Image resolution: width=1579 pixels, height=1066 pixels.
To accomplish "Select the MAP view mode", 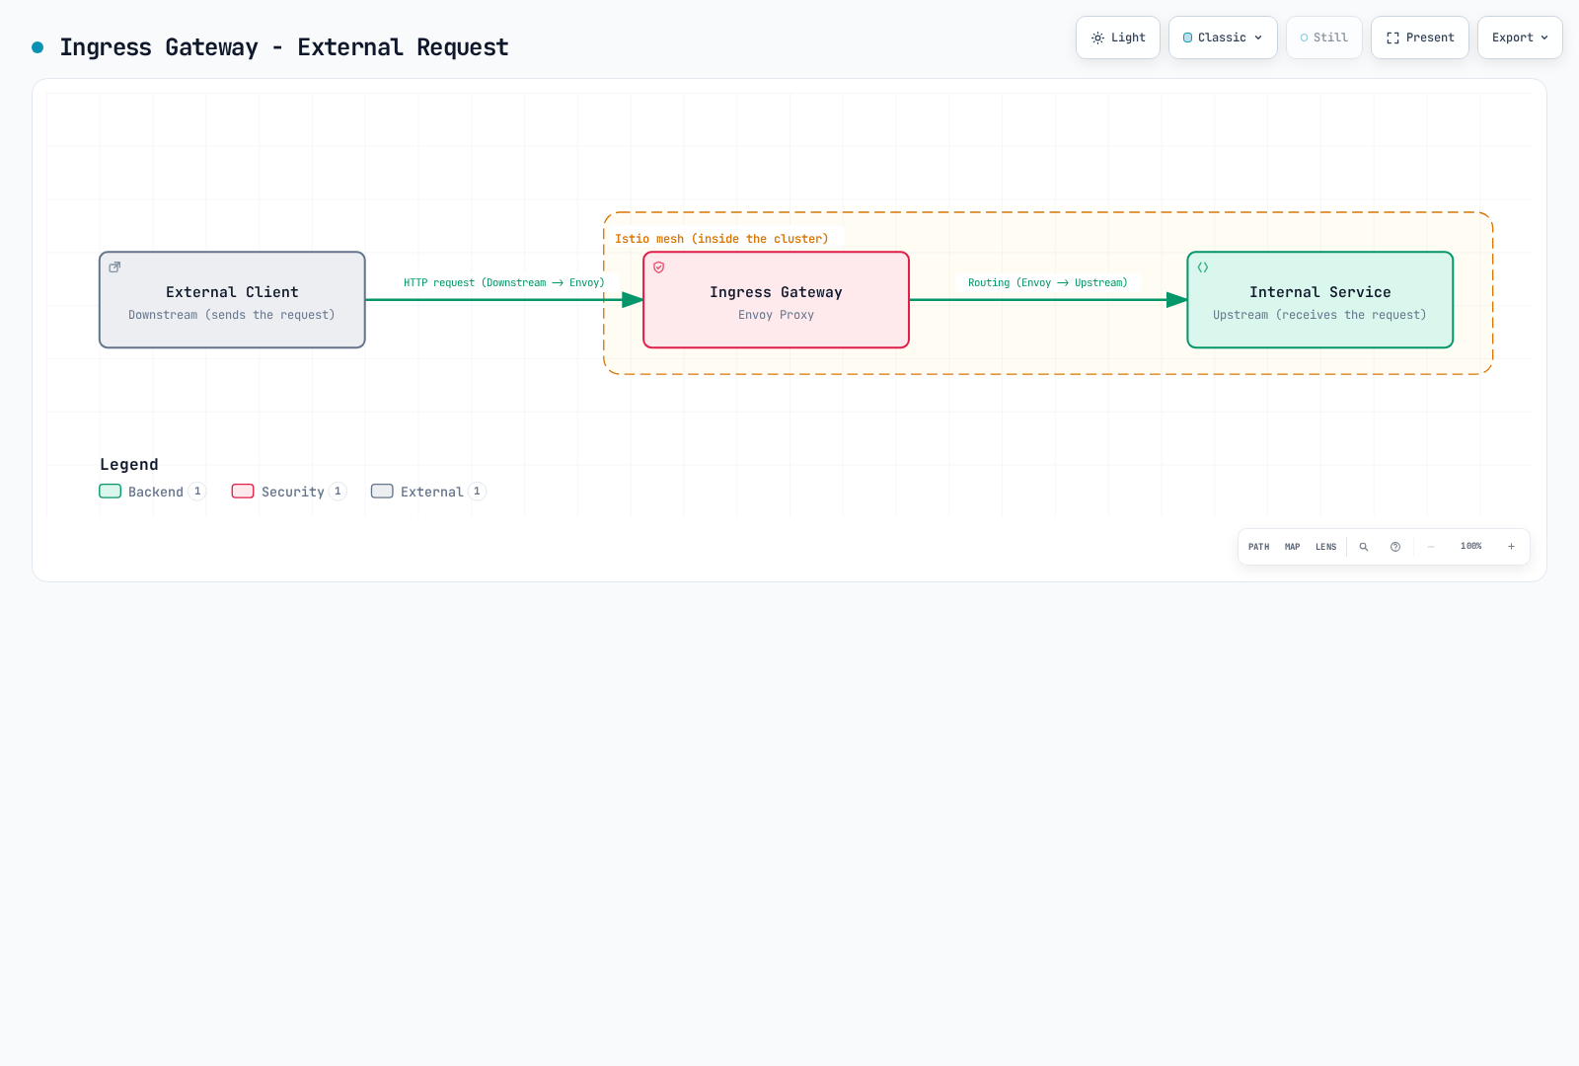I will coord(1292,547).
